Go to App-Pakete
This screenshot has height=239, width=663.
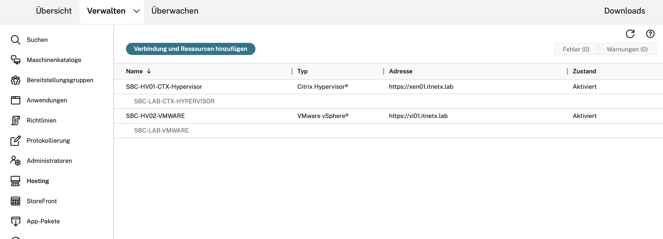click(43, 221)
